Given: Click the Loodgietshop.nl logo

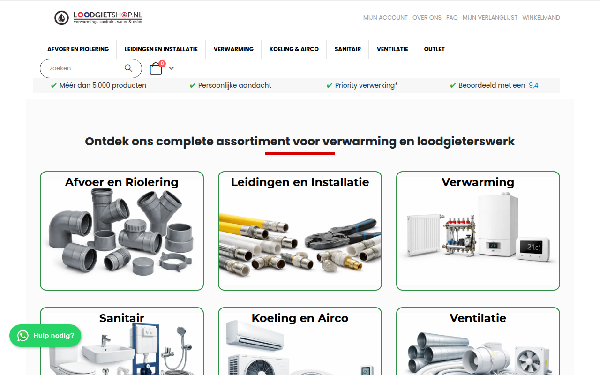Looking at the screenshot, I should coord(98,18).
